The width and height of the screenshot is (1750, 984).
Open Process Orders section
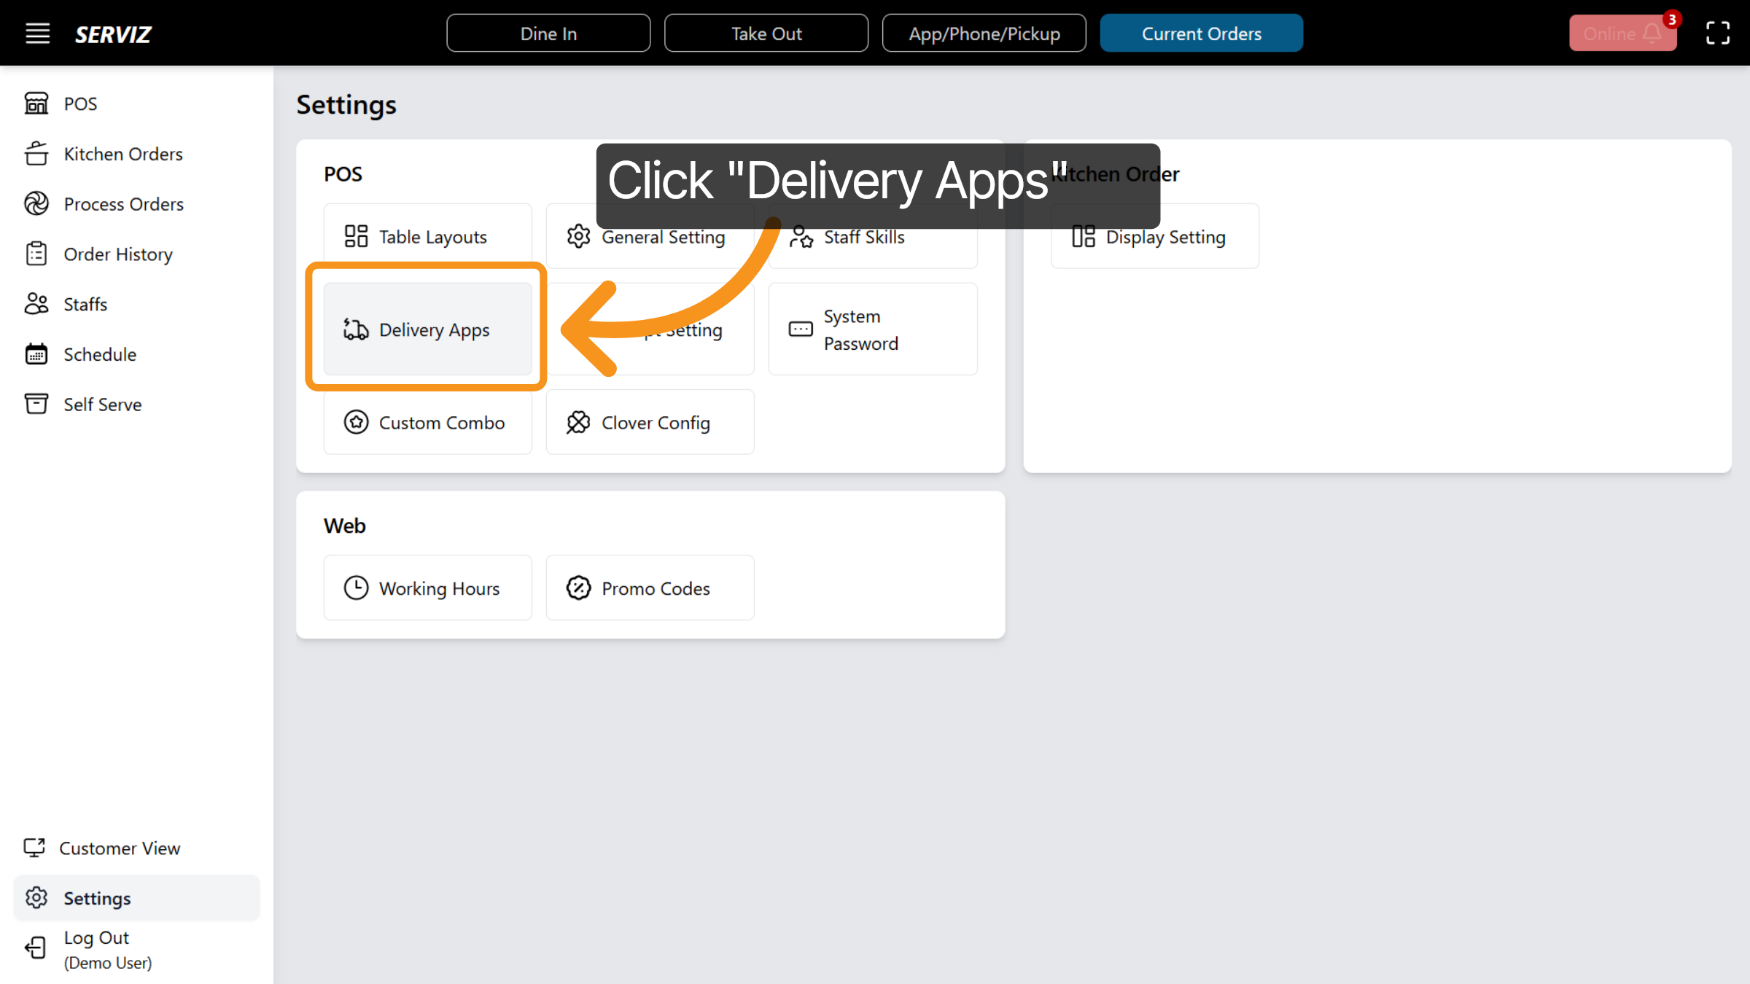[x=123, y=204]
